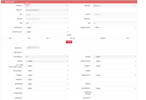Expand the 居住地所在社区 dropdown
Viewport: 146px width, 100px height.
47,32
